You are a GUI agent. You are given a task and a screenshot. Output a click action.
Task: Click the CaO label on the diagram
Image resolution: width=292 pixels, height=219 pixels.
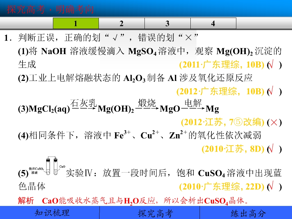[x=62, y=166]
